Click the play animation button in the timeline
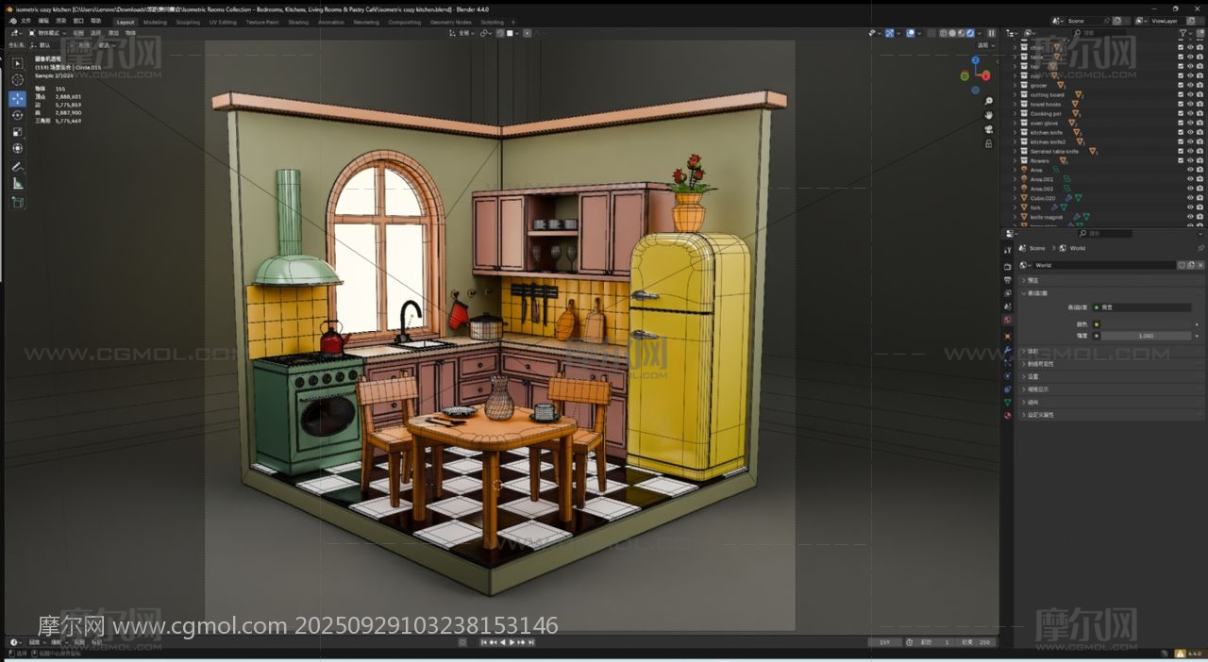Viewport: 1208px width, 662px height. tap(512, 642)
